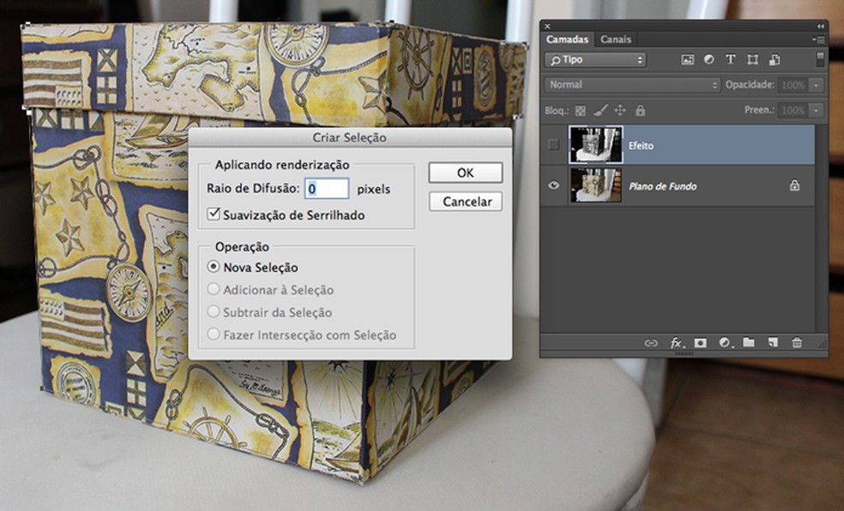Viewport: 844px width, 511px height.
Task: Select Fazer Intersecção com Seleção option
Action: [x=214, y=334]
